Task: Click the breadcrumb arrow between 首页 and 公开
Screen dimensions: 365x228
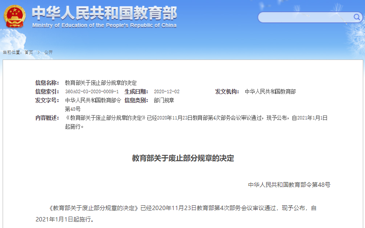Action: (39, 53)
